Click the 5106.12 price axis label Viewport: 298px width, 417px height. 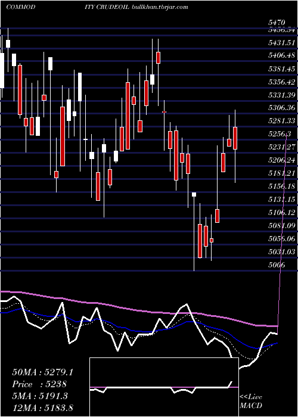tap(282, 213)
